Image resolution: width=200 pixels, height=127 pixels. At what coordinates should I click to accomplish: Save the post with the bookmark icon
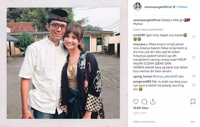tap(193, 102)
